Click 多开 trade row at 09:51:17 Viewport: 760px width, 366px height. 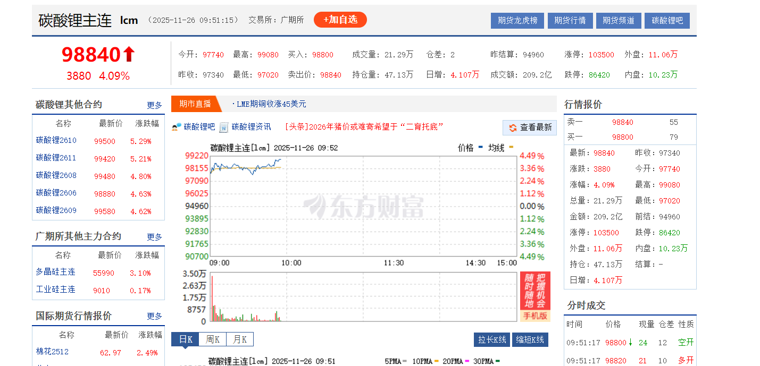(x=630, y=360)
